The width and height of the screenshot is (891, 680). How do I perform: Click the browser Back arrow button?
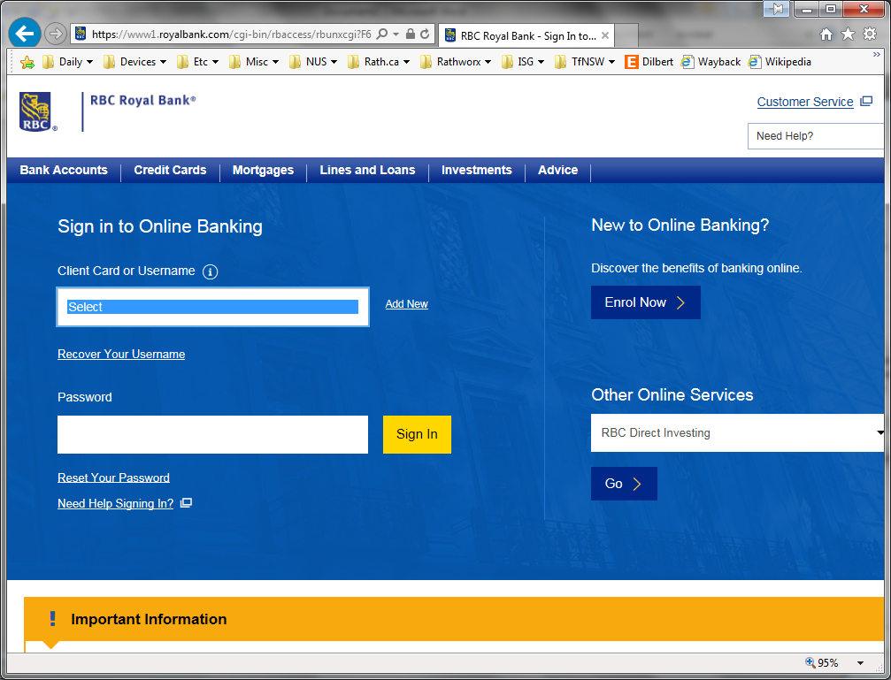pyautogui.click(x=25, y=34)
